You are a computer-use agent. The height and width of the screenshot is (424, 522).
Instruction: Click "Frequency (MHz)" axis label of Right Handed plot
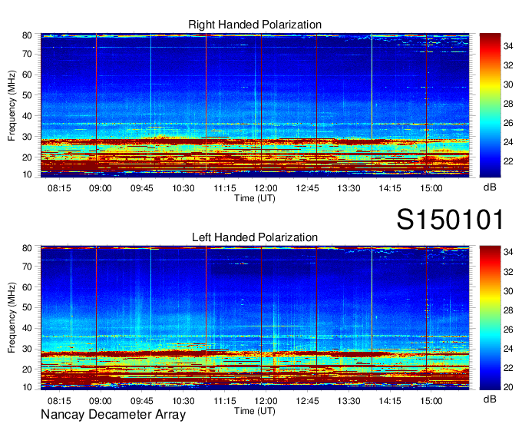coord(12,105)
